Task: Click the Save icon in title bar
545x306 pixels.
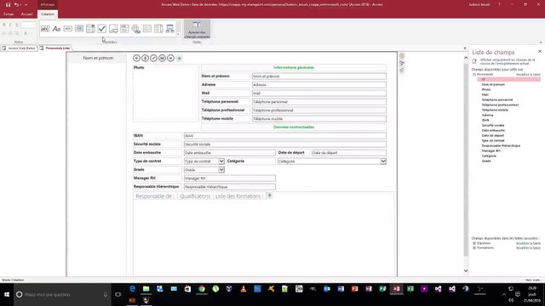Action: click(8, 5)
